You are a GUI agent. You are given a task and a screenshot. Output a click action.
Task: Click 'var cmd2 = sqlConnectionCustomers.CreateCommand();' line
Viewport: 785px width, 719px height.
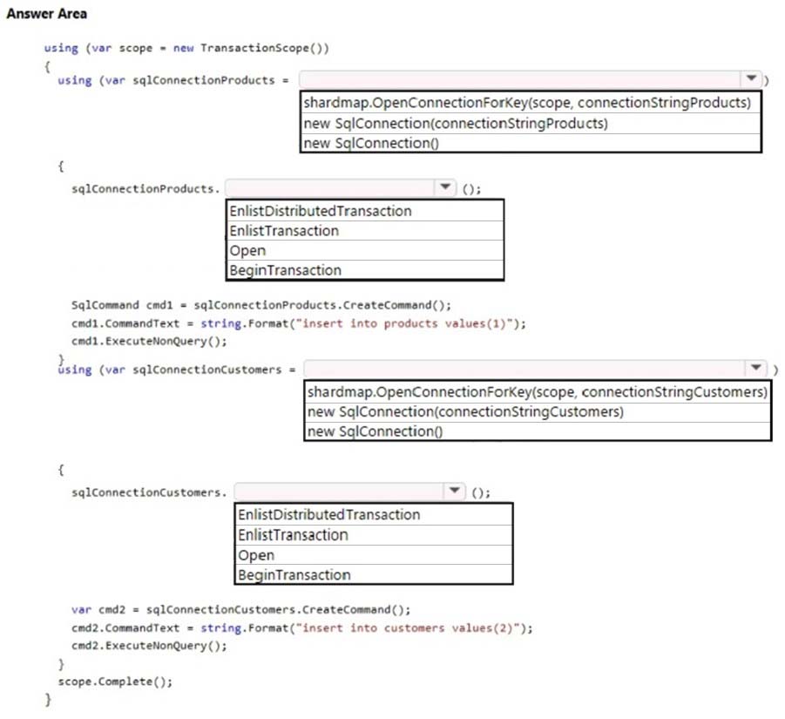(240, 609)
